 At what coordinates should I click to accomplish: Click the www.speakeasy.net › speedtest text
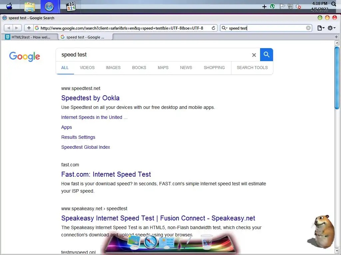coord(94,209)
